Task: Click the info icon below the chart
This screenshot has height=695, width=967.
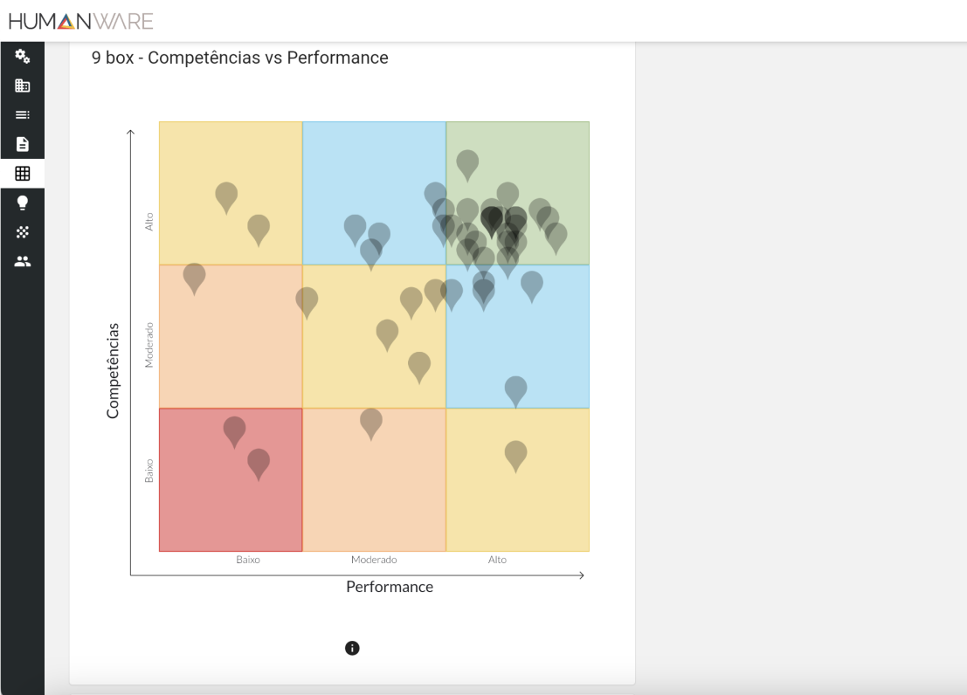Action: 352,648
